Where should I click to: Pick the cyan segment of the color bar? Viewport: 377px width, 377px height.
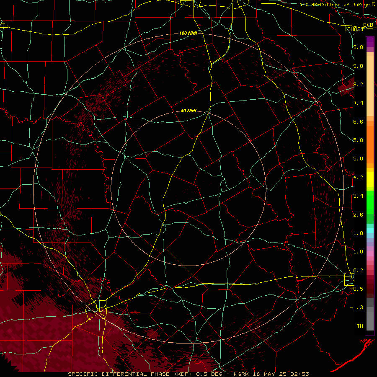tap(370, 230)
